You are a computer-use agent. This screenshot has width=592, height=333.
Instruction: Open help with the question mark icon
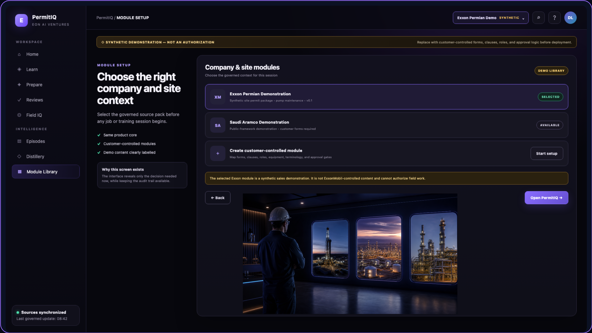pyautogui.click(x=554, y=18)
